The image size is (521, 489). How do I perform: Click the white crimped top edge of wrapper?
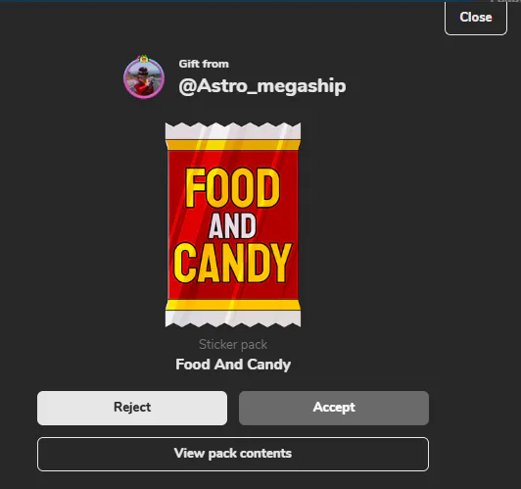point(233,131)
